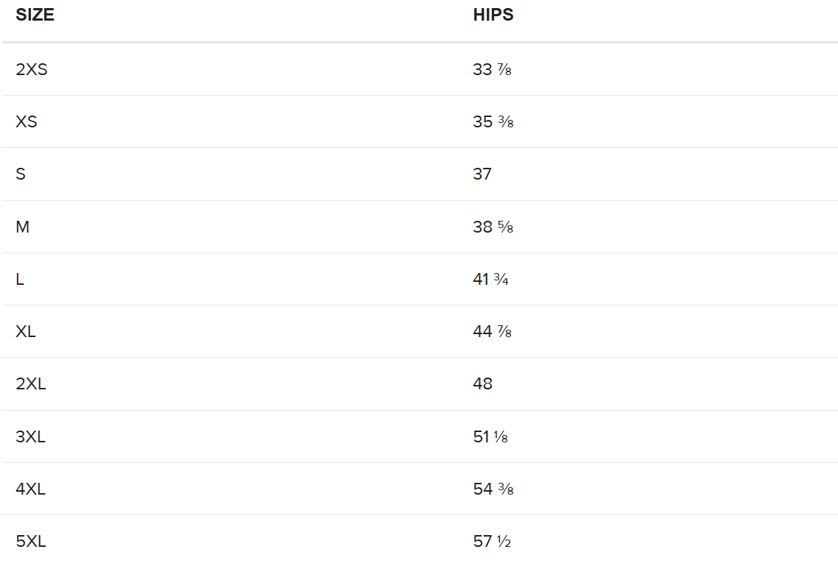Select the 4XL size row label
The image size is (838, 566).
click(x=31, y=489)
